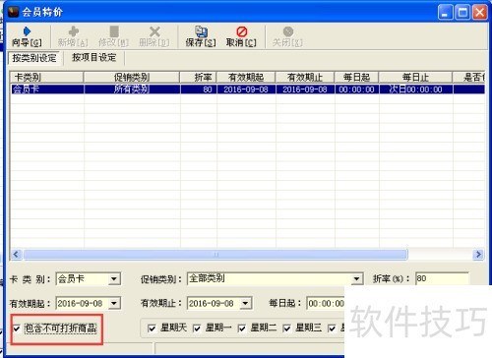Click the 每日止 column header
Screen dimensions: 492x358
point(415,78)
